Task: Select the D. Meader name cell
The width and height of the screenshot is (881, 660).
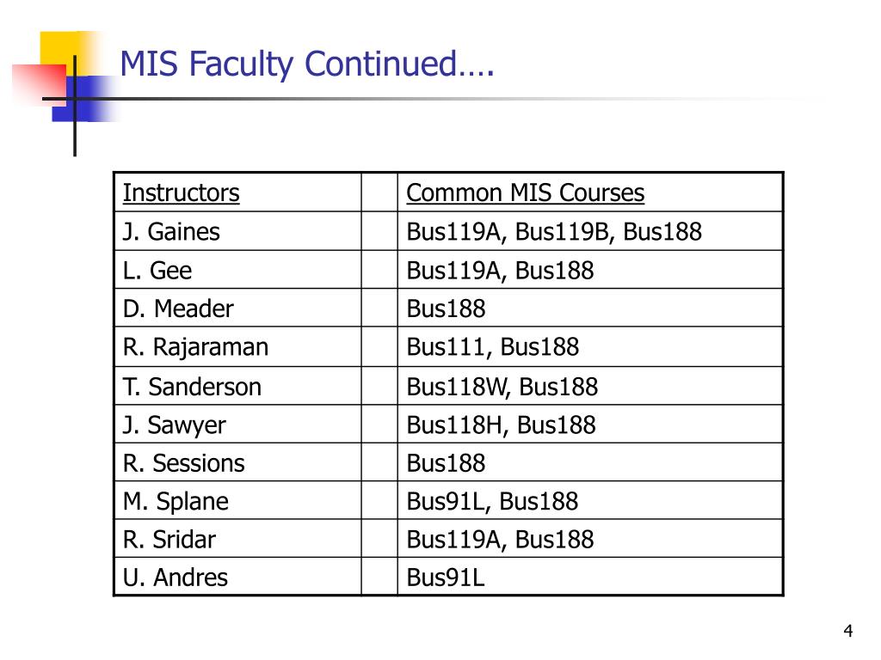Action: click(x=237, y=309)
